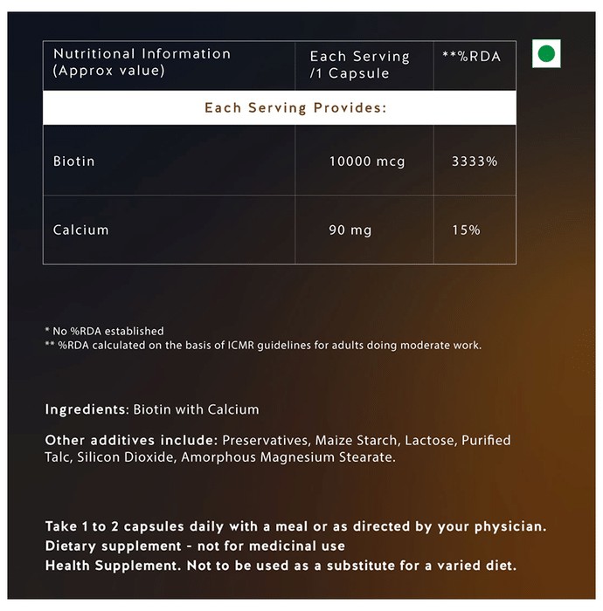This screenshot has height=611, width=603.
Task: Select the Each Serving Provides banner
Action: point(280,107)
